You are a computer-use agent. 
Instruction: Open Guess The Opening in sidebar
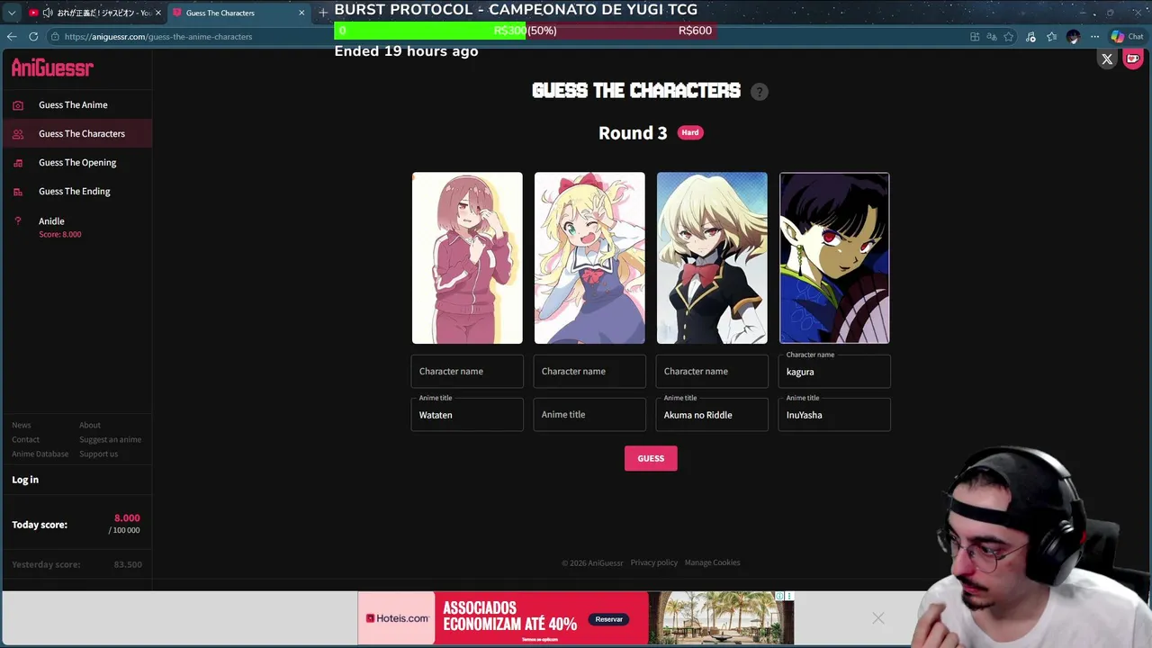(76, 163)
